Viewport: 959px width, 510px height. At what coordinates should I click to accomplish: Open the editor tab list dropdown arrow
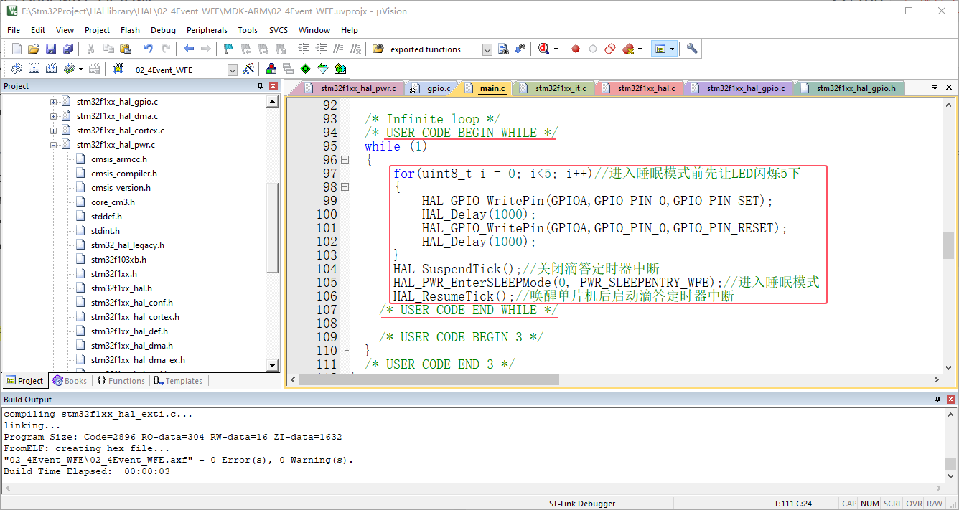coord(936,88)
